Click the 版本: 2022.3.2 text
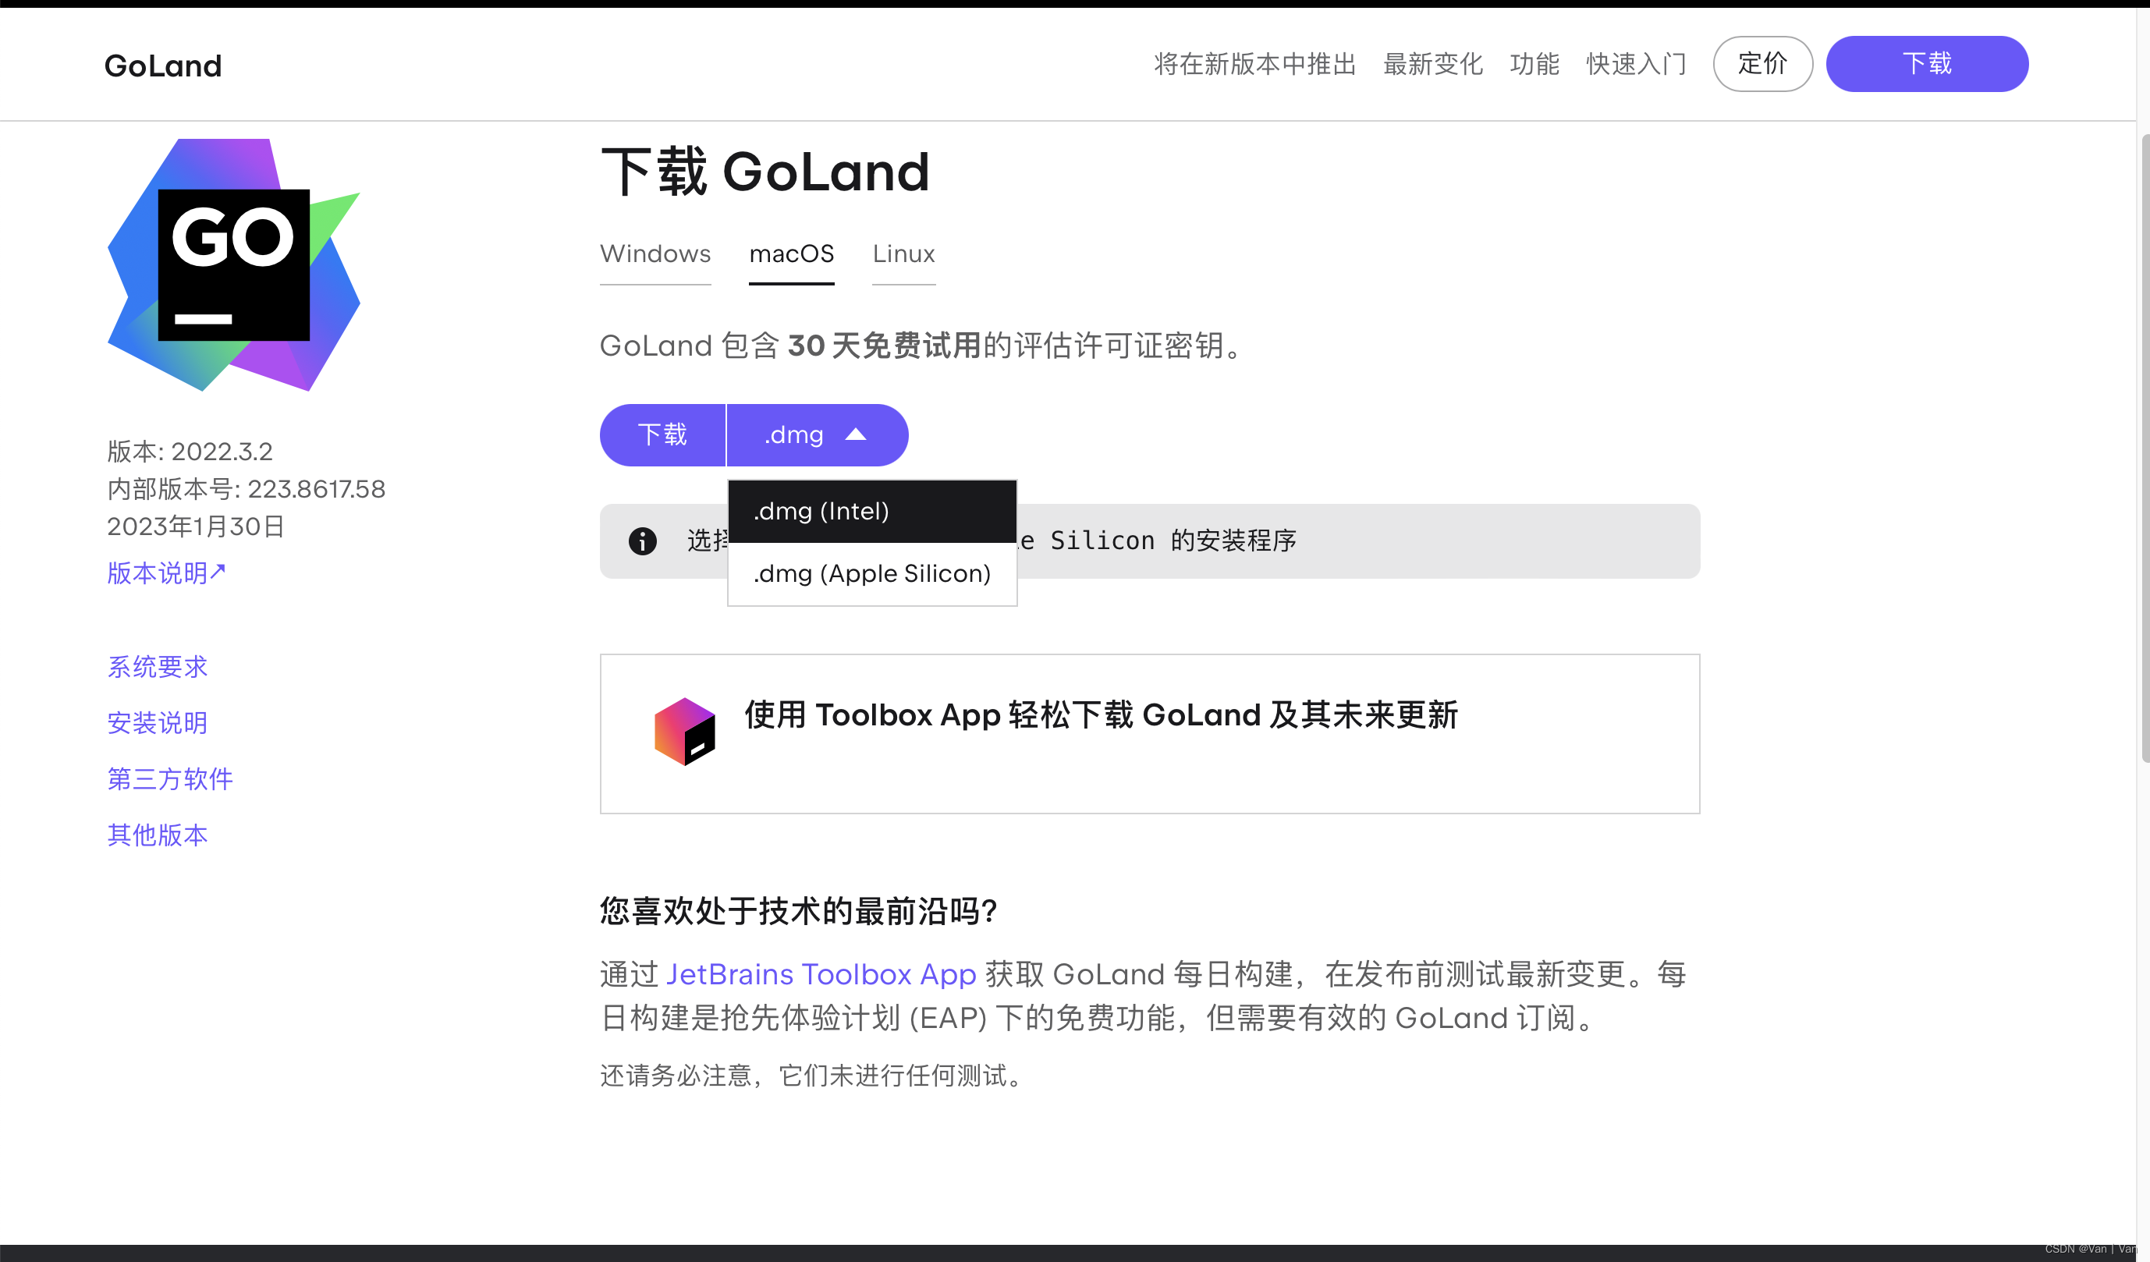 click(x=190, y=452)
